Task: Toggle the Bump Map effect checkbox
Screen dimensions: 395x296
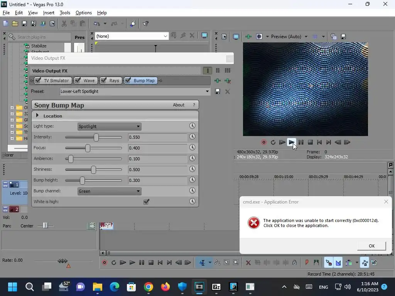Action: [x=128, y=81]
